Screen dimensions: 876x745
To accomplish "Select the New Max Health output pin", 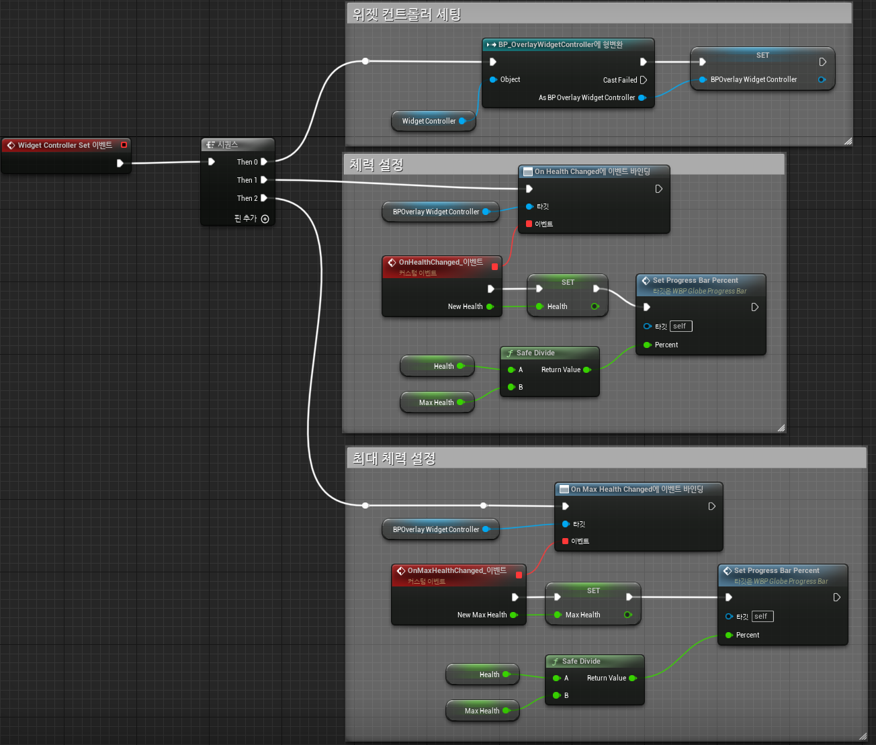I will [x=514, y=615].
